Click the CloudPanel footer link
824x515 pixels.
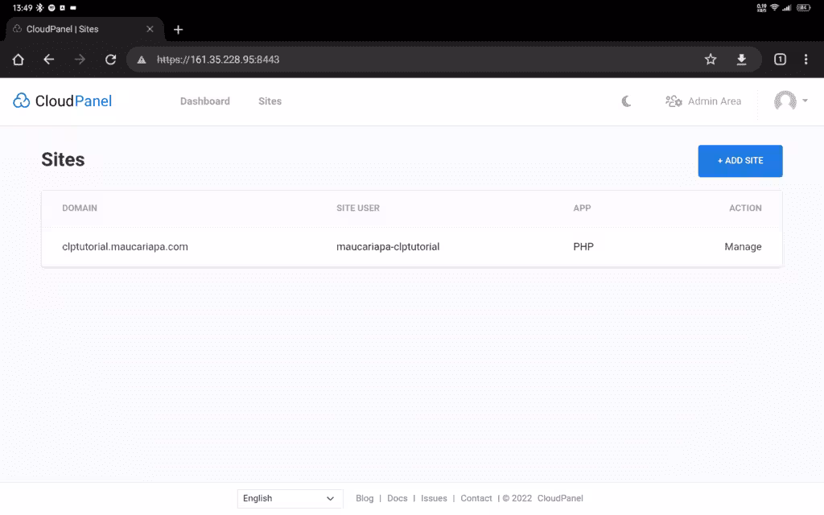coord(560,498)
